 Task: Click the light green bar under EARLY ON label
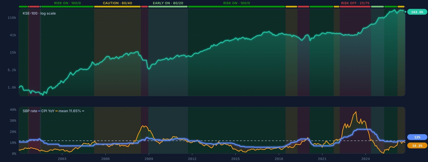(x=168, y=6)
